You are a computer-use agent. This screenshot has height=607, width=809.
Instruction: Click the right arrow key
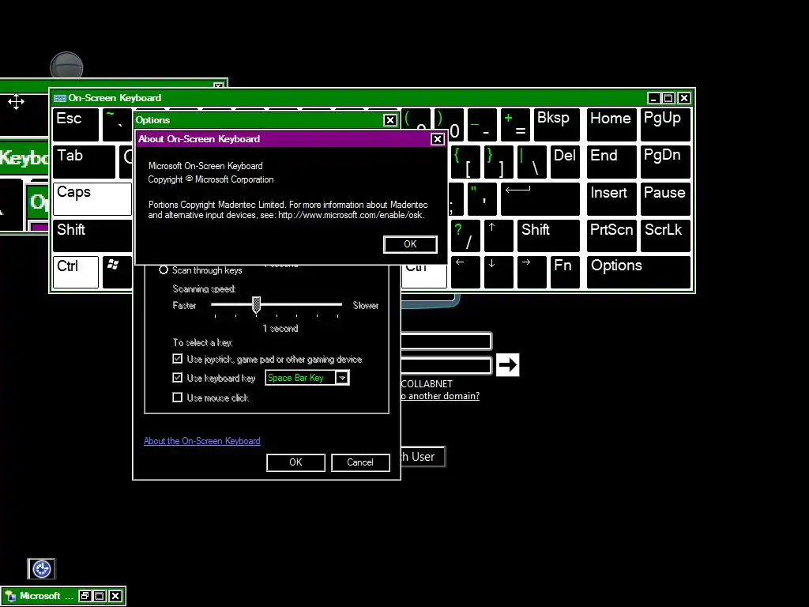coord(532,272)
